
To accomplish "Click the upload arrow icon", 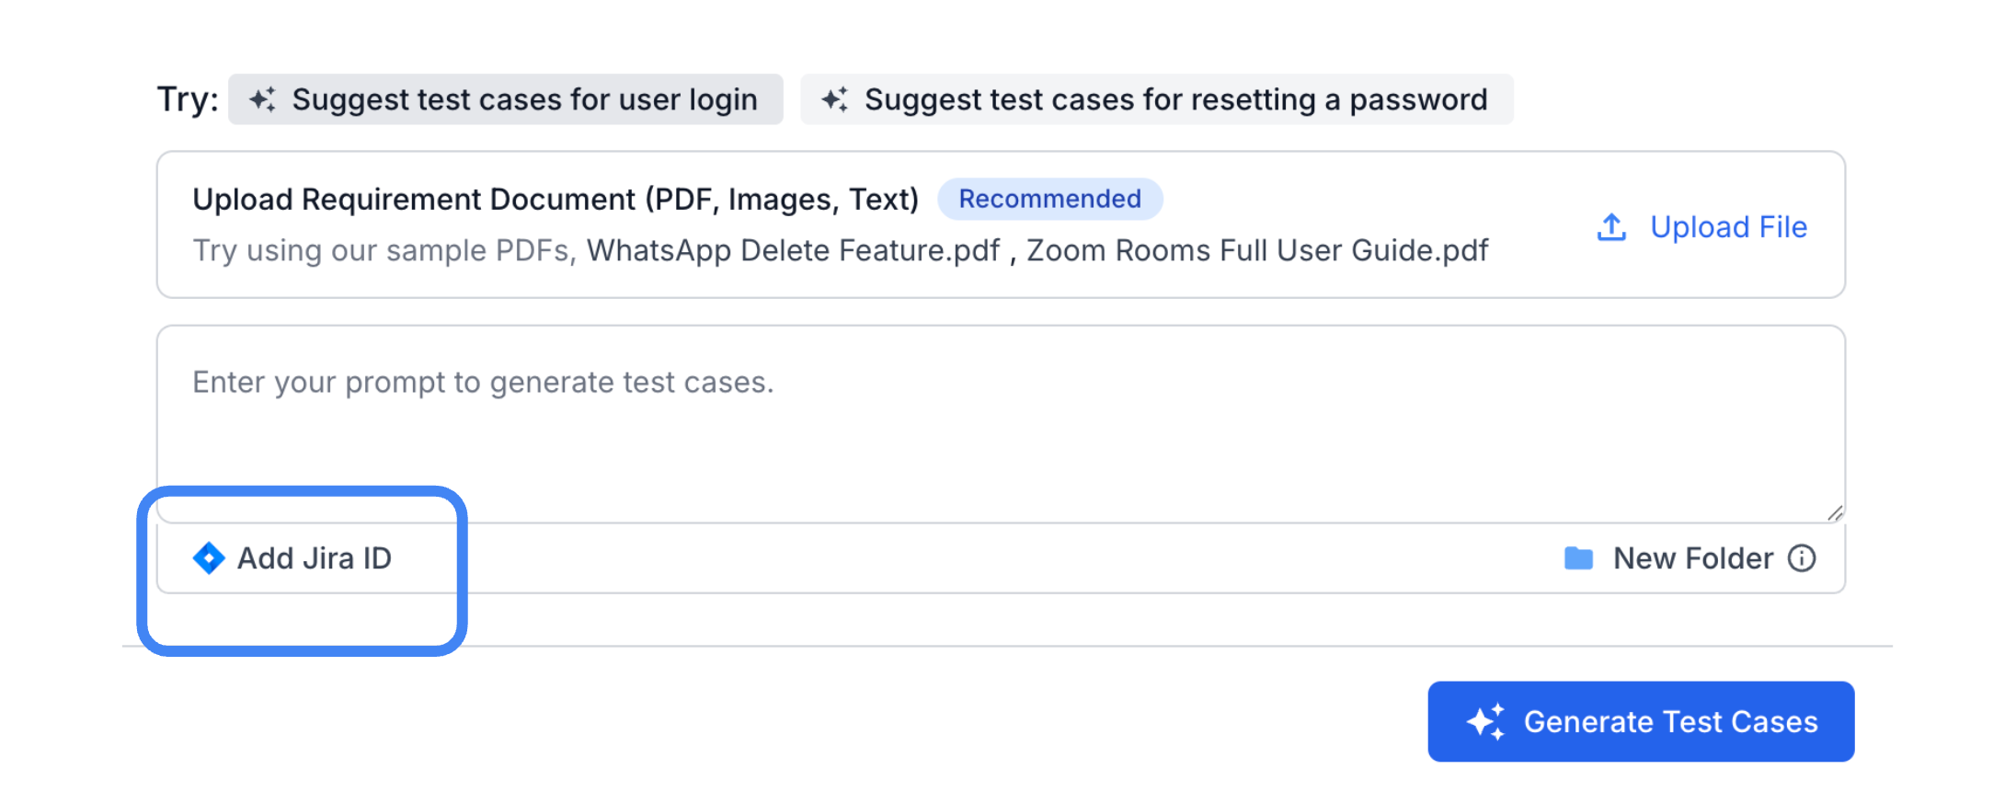I will pyautogui.click(x=1611, y=227).
